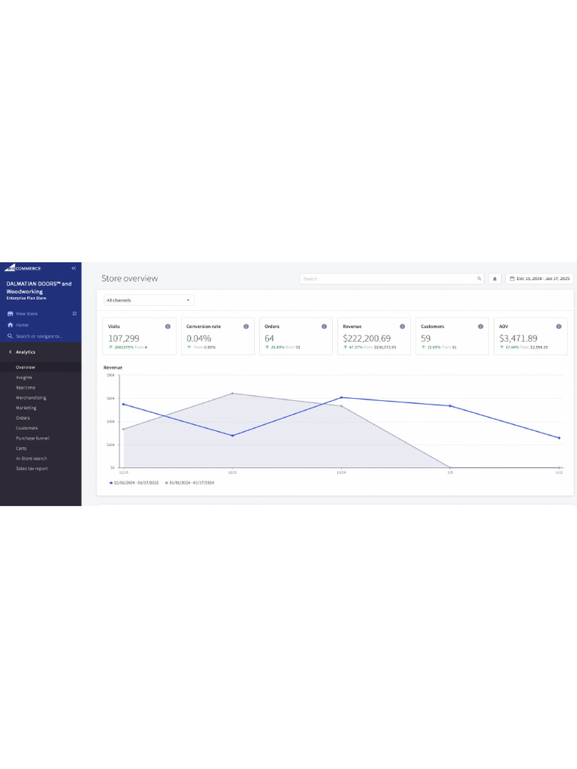
Task: Toggle legend 12/16/2024 - 01/17/2025 series
Action: 134,483
